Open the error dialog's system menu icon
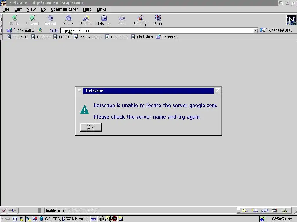The width and height of the screenshot is (297, 222). [79, 91]
